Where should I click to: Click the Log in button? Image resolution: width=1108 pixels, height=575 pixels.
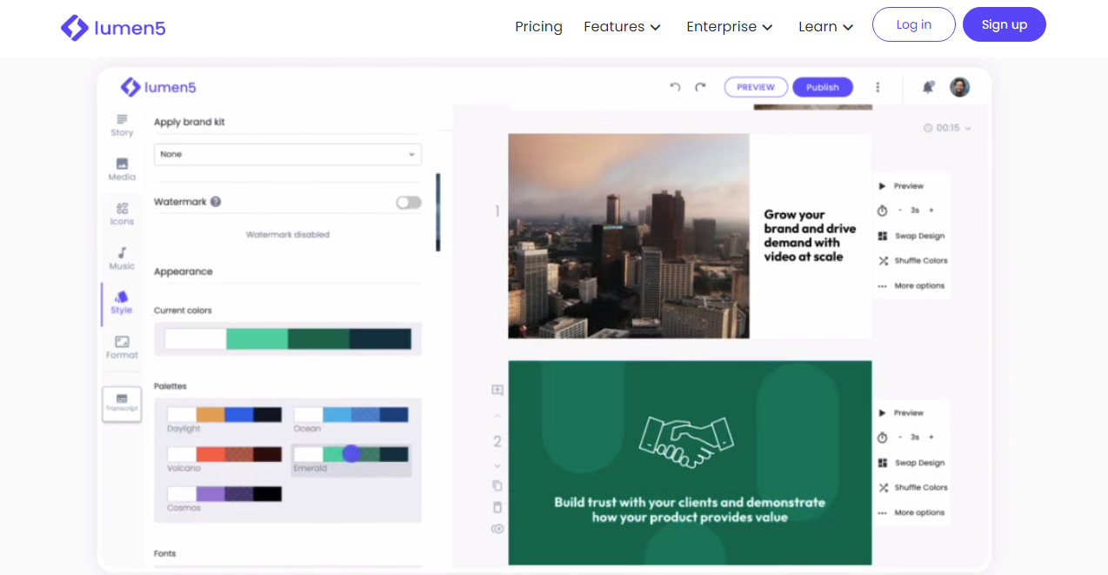914,24
